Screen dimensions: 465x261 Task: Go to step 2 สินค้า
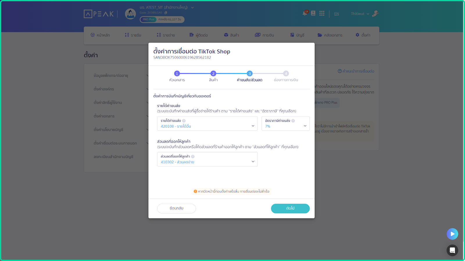(x=213, y=76)
